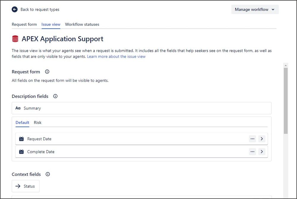Open the Risk tab
297x199 pixels.
pos(37,122)
